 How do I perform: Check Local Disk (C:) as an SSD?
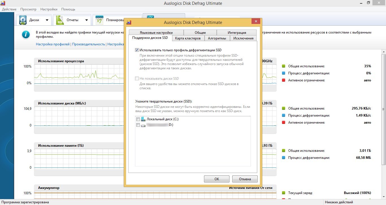point(138,119)
